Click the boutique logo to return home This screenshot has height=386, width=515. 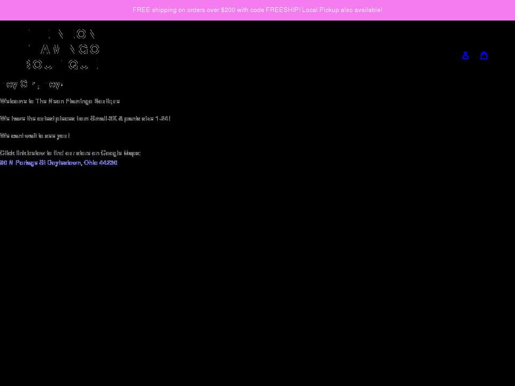click(61, 50)
